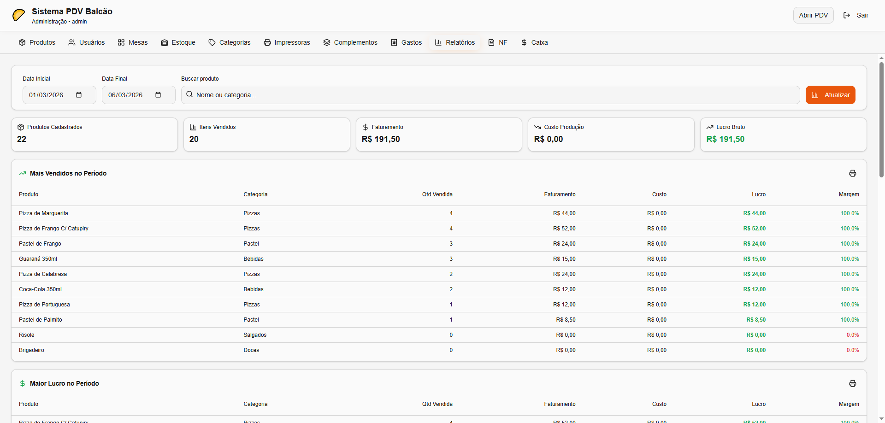Switch to the Estoque tab
The width and height of the screenshot is (885, 423).
click(178, 42)
